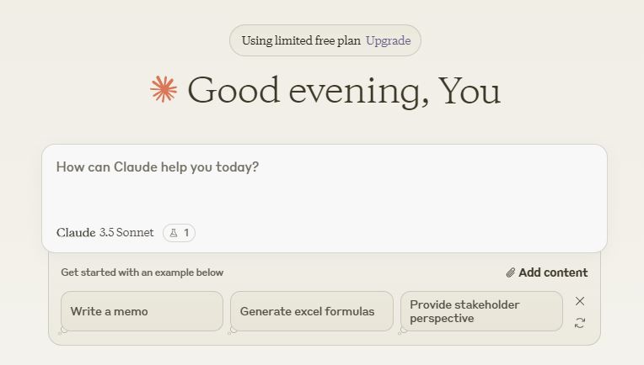Open the 3.5 Sonnet model dropdown
This screenshot has height=365, width=644.
coord(126,233)
